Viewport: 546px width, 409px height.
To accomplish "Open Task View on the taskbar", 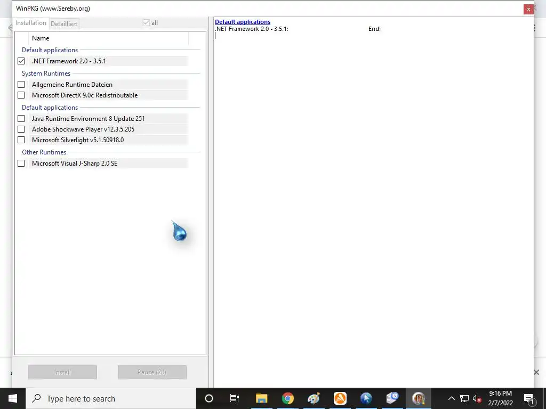I will (x=235, y=398).
